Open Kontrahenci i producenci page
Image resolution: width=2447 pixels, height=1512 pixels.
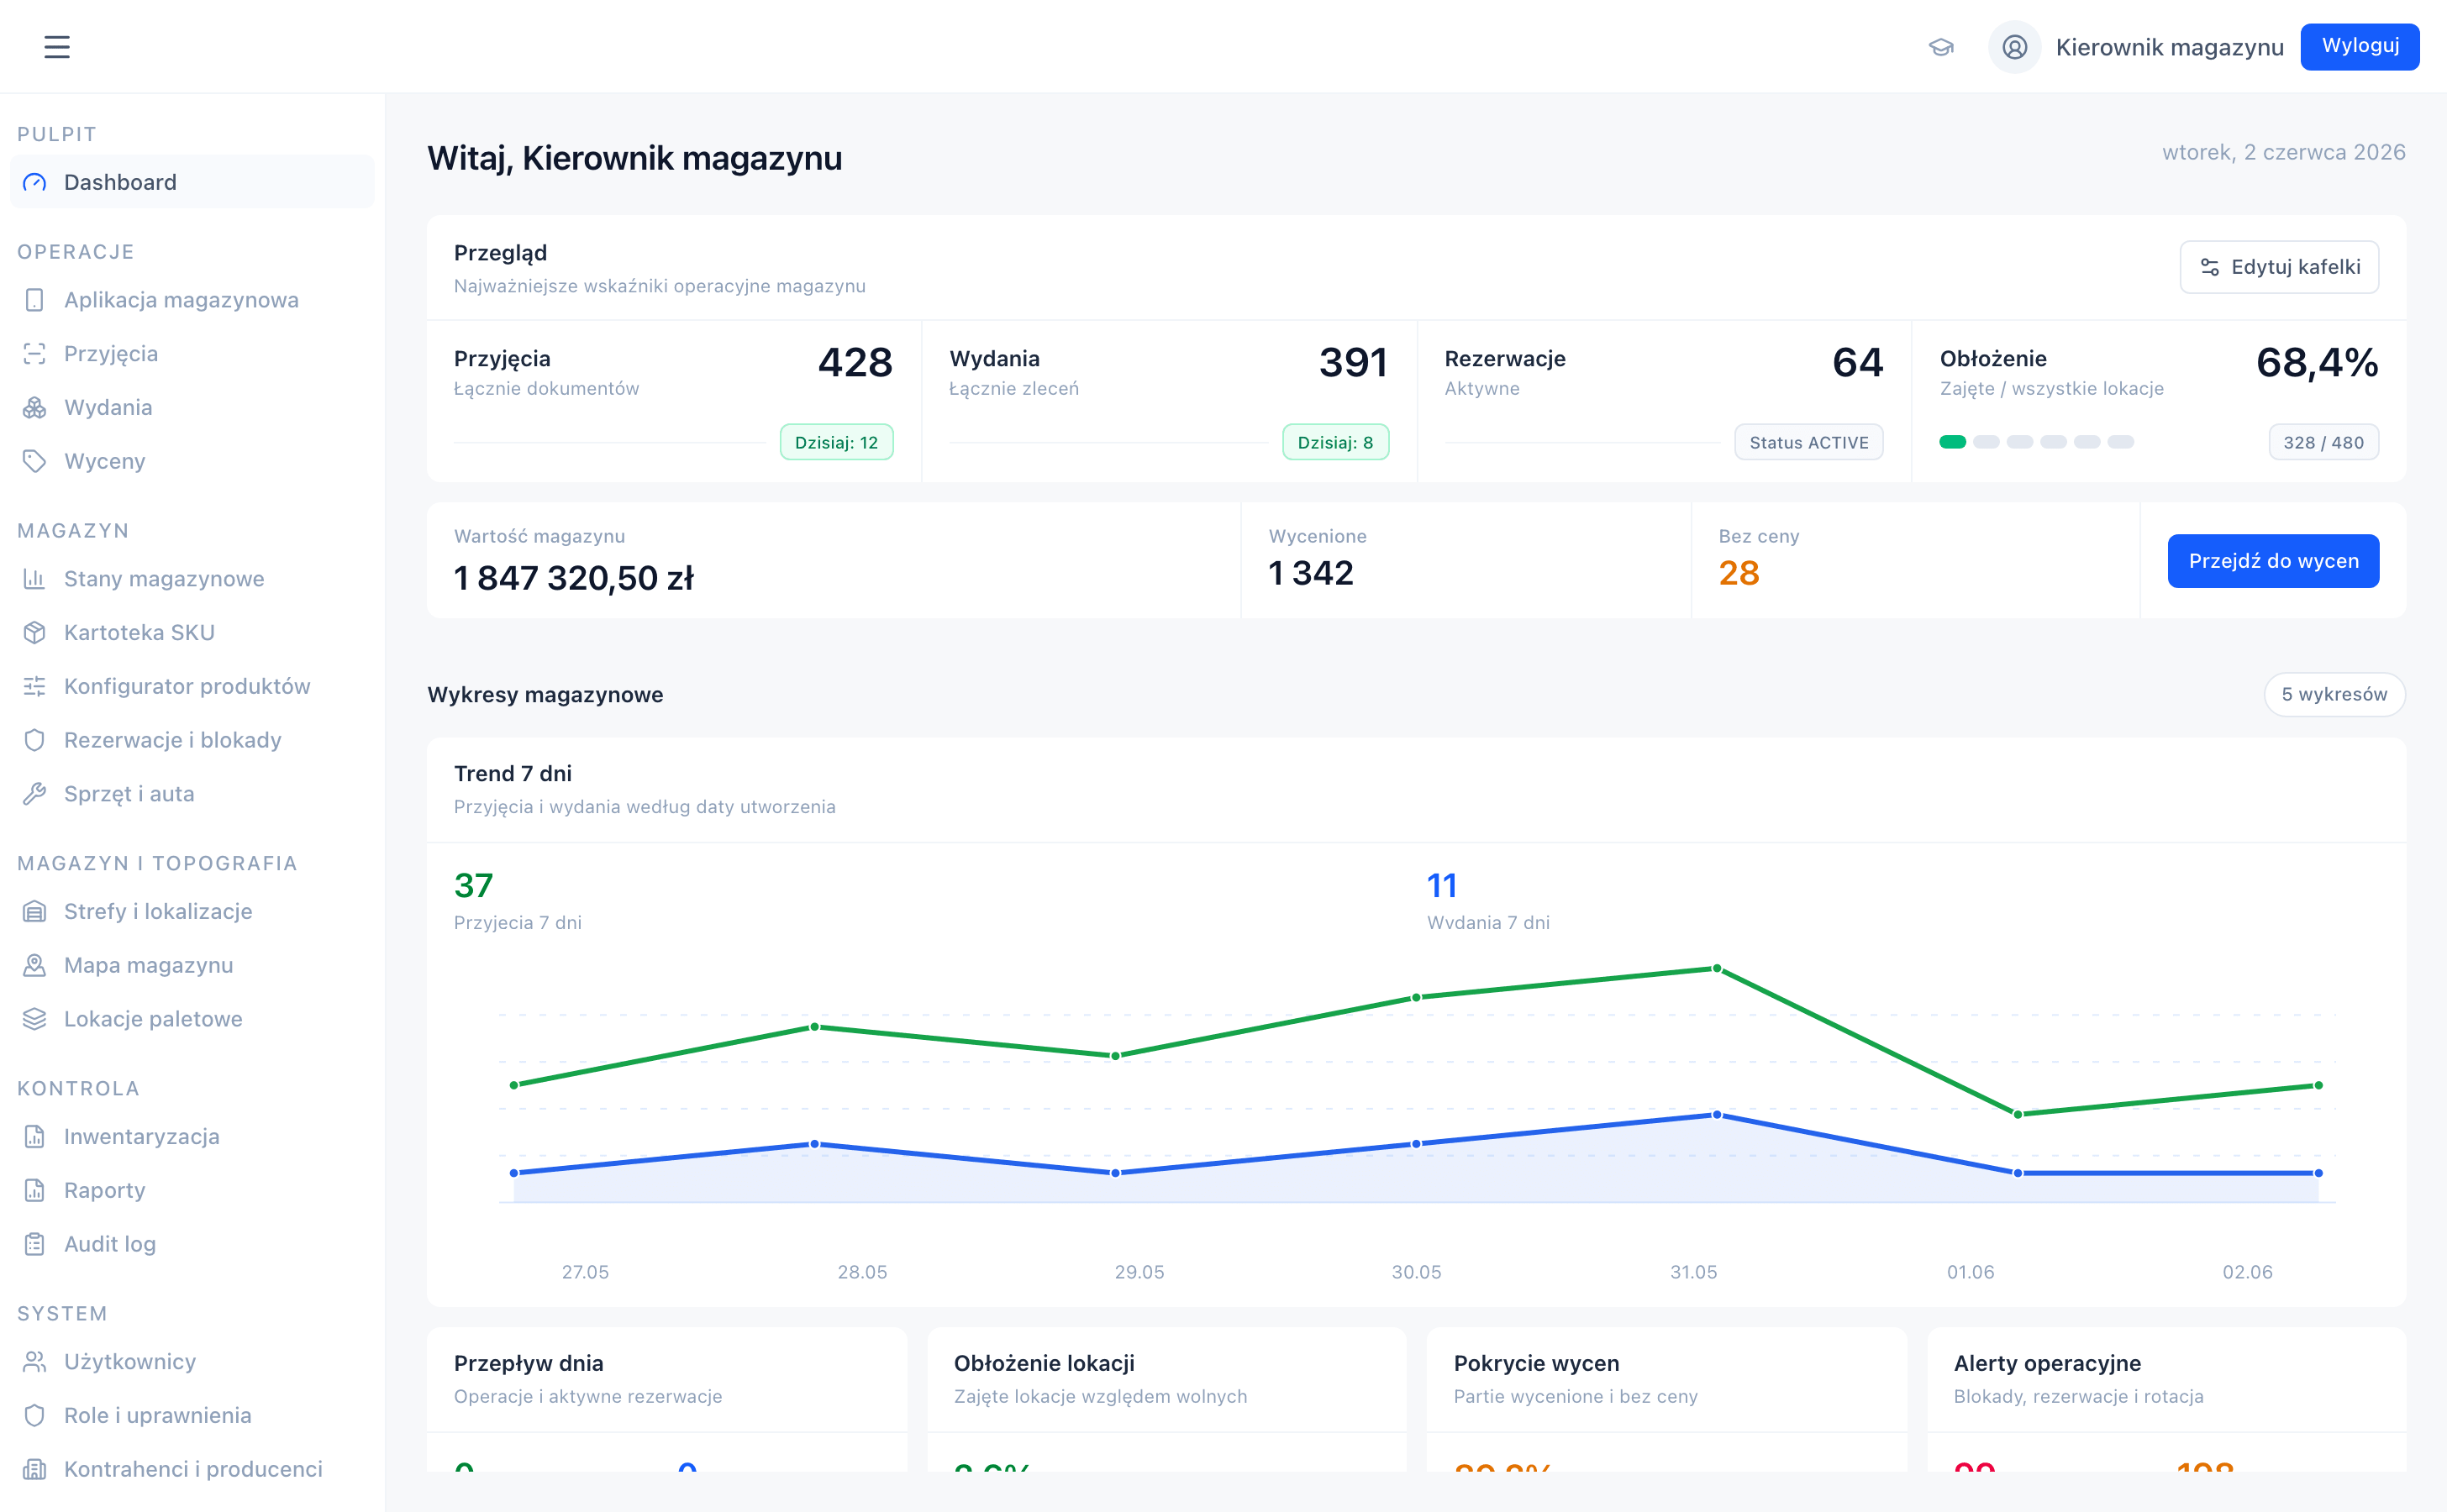(x=192, y=1470)
